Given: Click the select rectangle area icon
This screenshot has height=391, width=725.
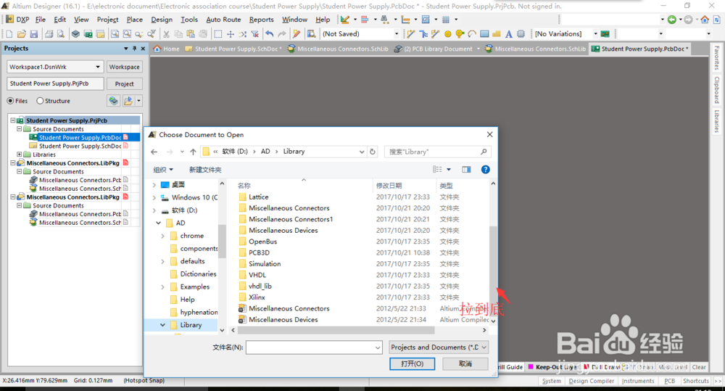Looking at the screenshot, I should pos(217,34).
